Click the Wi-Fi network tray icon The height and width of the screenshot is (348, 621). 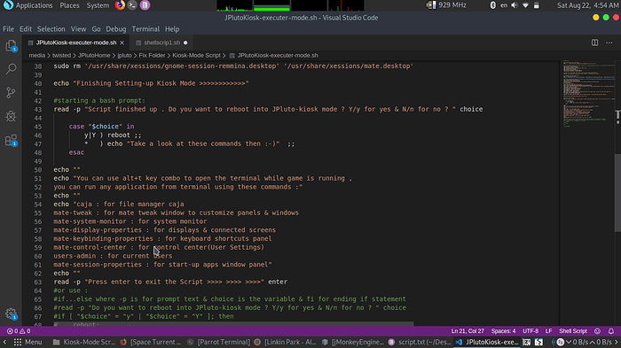tap(525, 5)
